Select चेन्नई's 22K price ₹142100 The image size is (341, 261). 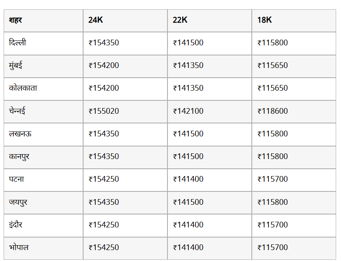[188, 111]
